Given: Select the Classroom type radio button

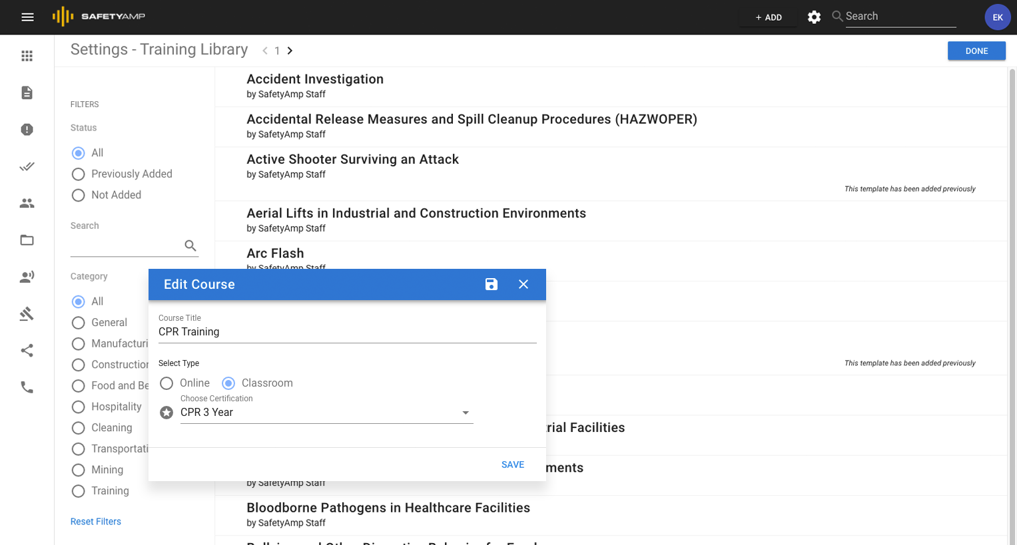Looking at the screenshot, I should 228,383.
